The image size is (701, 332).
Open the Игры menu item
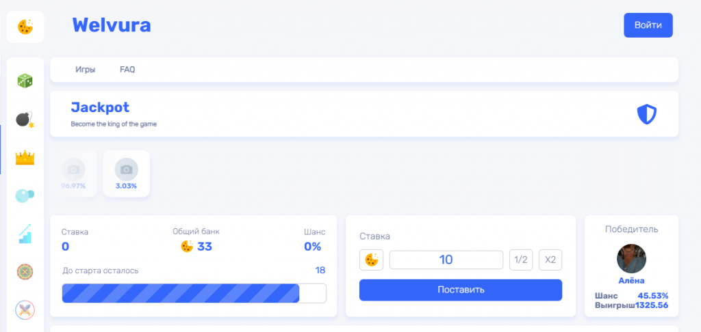[86, 70]
